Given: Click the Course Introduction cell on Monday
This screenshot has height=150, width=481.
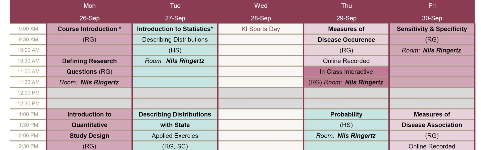Looking at the screenshot, I should (89, 29).
